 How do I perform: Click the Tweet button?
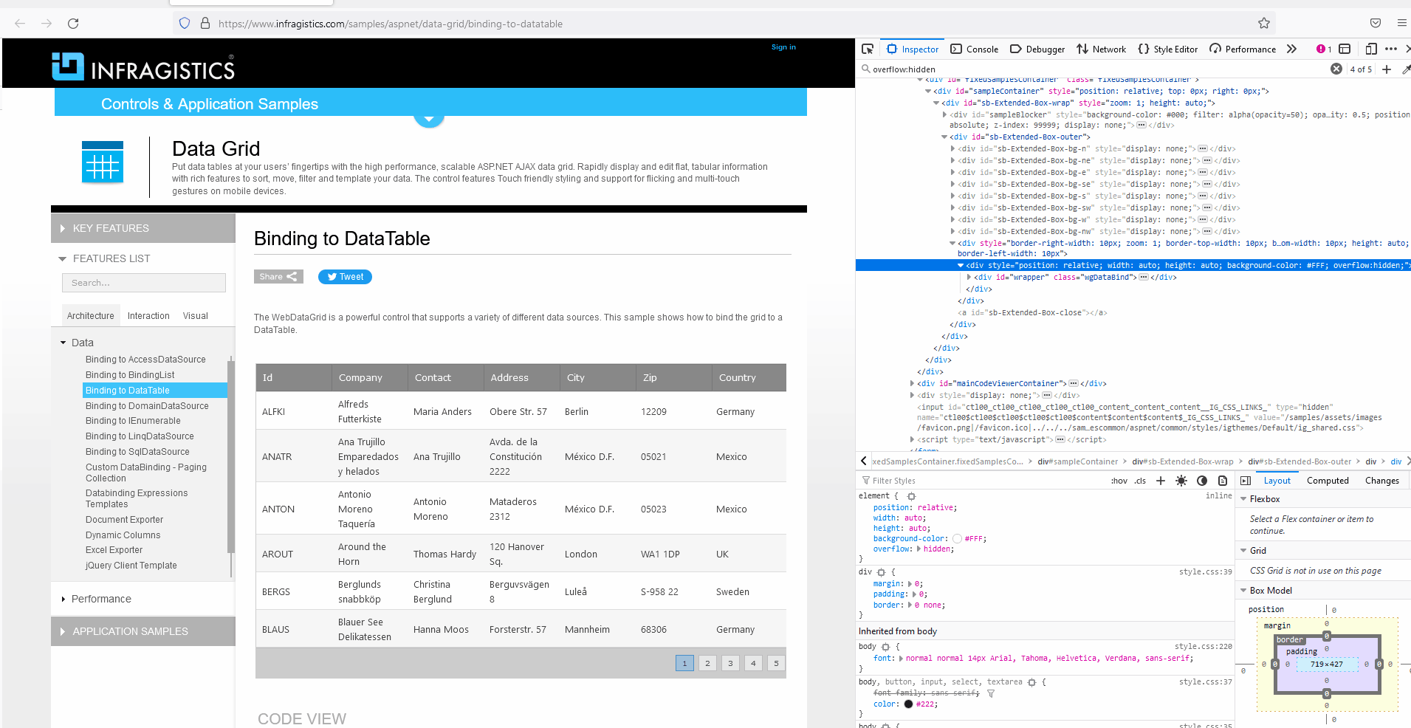click(344, 276)
